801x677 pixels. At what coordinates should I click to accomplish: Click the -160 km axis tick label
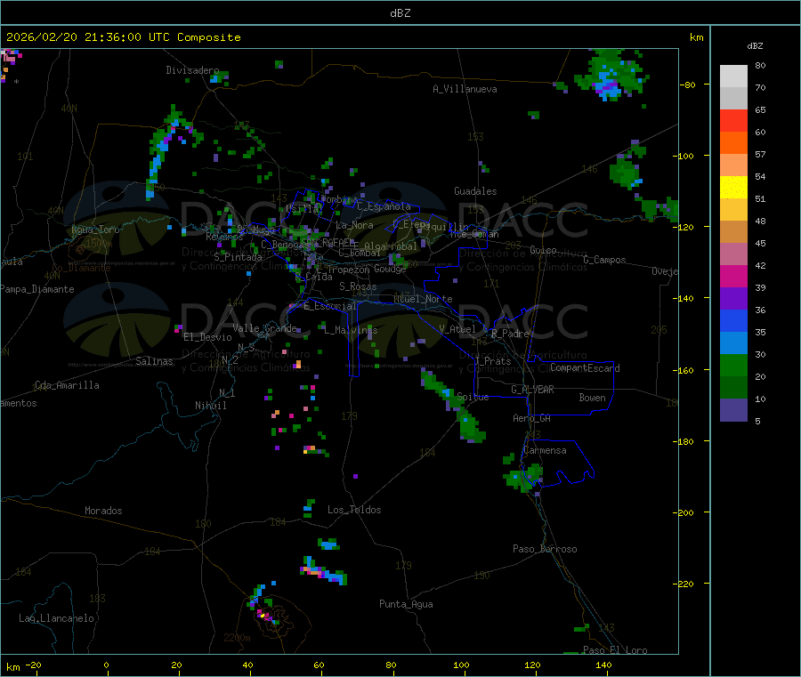point(685,370)
